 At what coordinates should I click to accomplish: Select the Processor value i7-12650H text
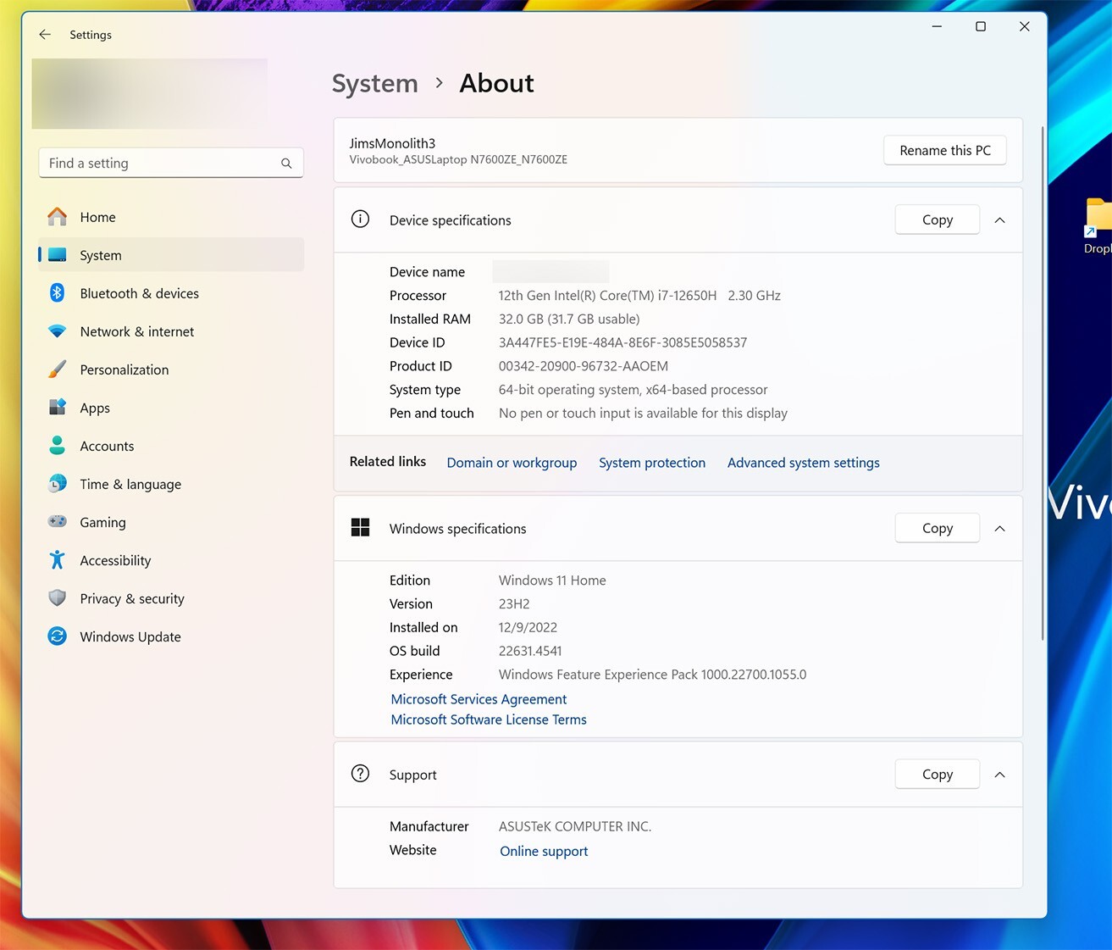pos(639,296)
